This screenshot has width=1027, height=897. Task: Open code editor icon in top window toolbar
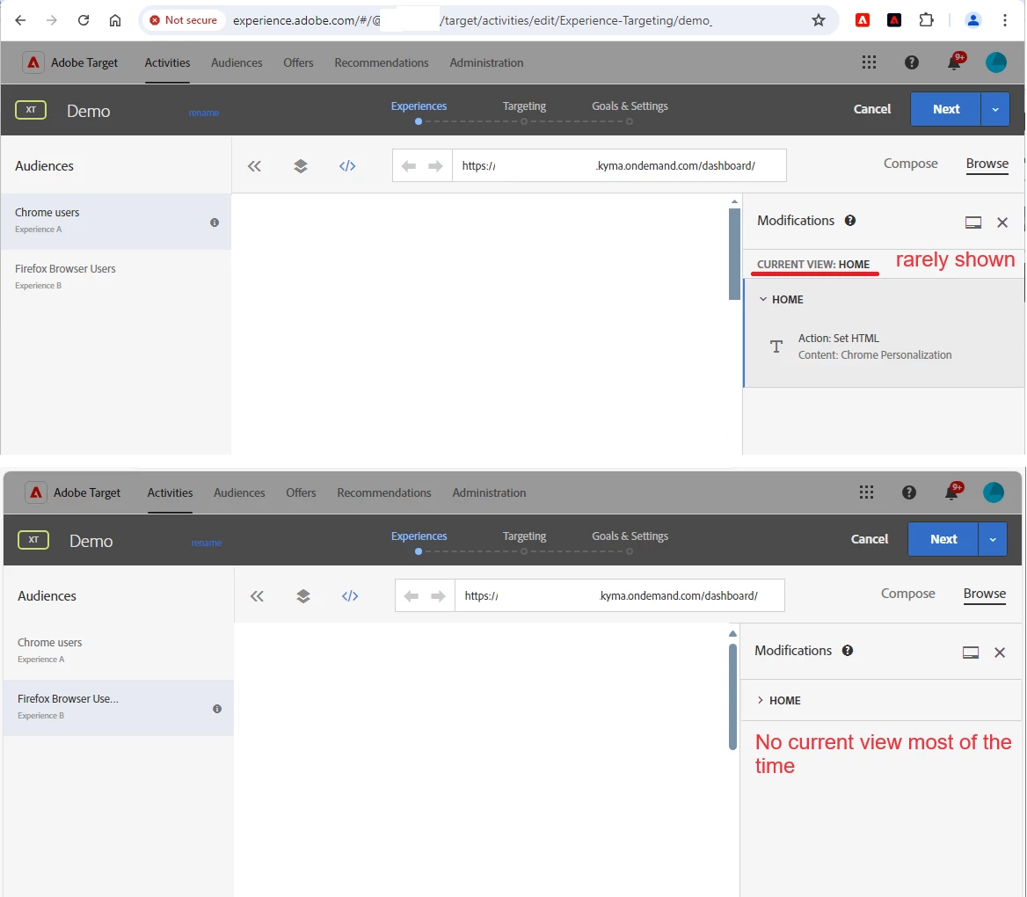[347, 166]
